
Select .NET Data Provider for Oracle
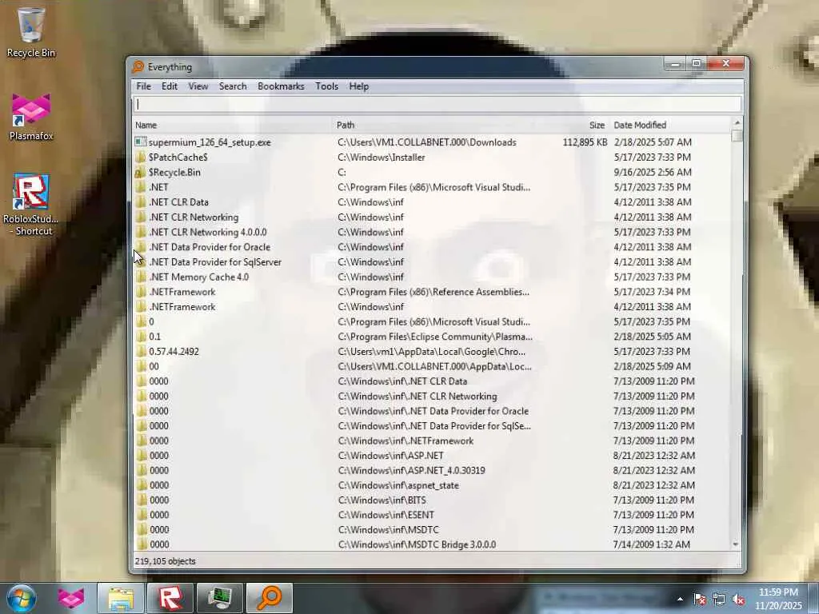click(x=433, y=247)
